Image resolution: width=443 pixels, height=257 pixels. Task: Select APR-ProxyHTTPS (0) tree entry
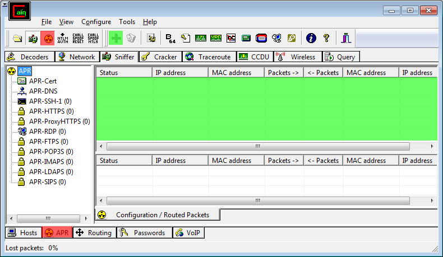point(59,122)
